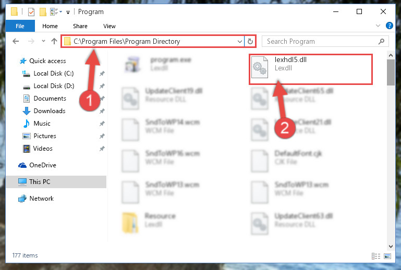
Task: Switch to the details view button
Action: click(375, 256)
